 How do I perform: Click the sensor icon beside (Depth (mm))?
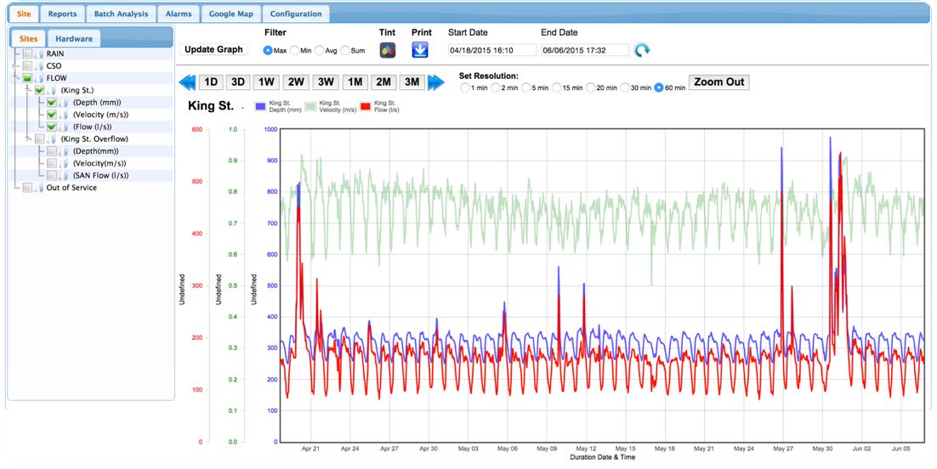click(64, 103)
